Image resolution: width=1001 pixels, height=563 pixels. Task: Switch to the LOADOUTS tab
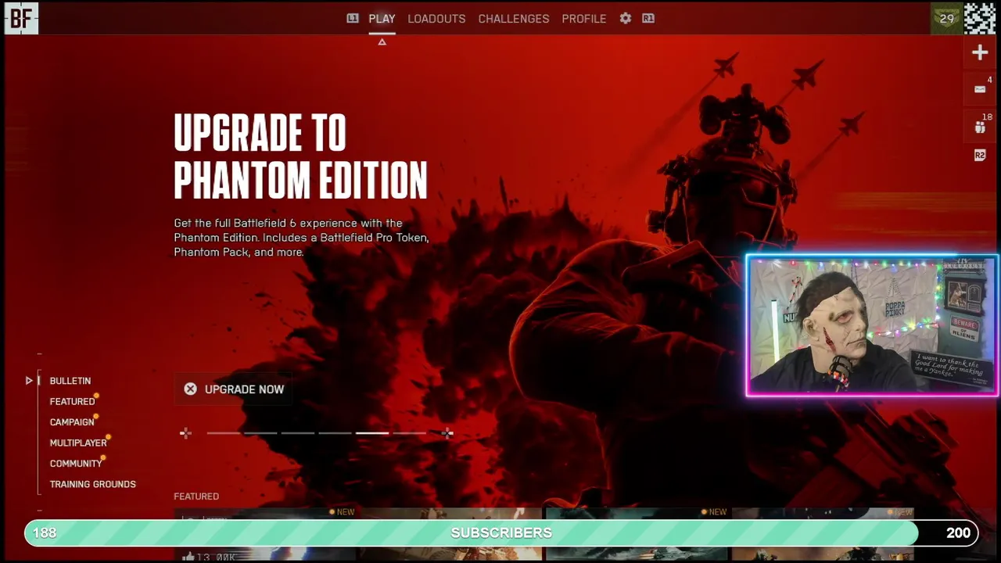click(x=436, y=19)
